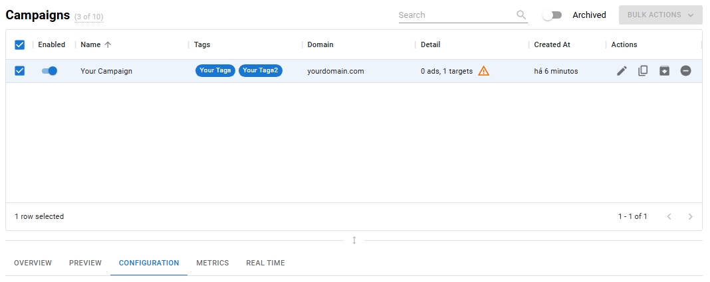710x282 pixels.
Task: Click the archive campaign icon
Action: 664,71
